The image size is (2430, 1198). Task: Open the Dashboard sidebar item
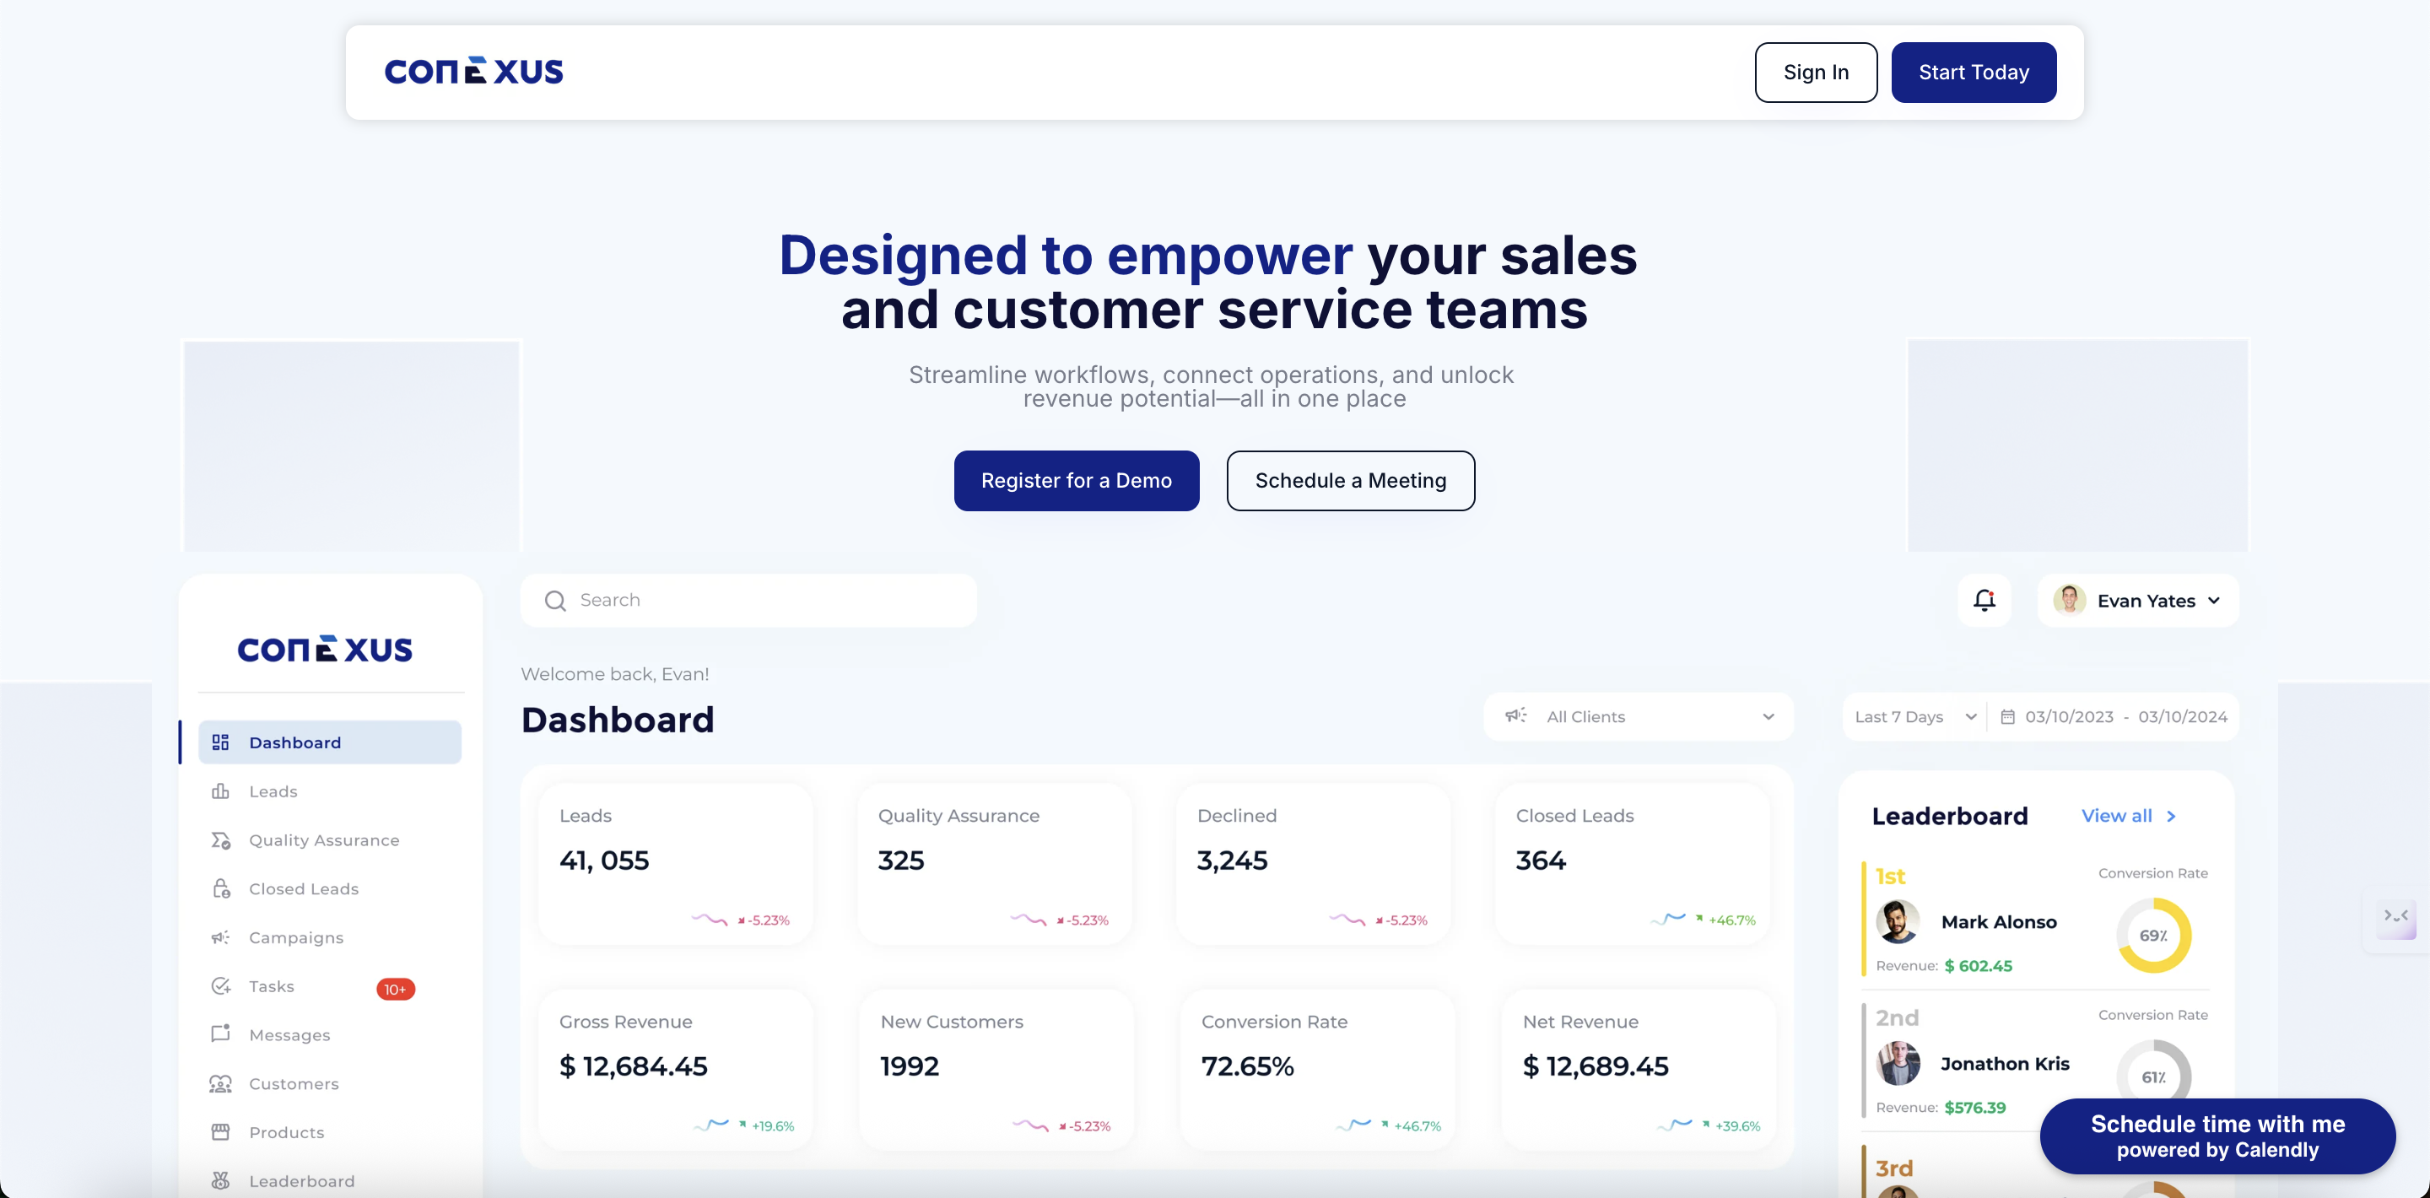330,742
